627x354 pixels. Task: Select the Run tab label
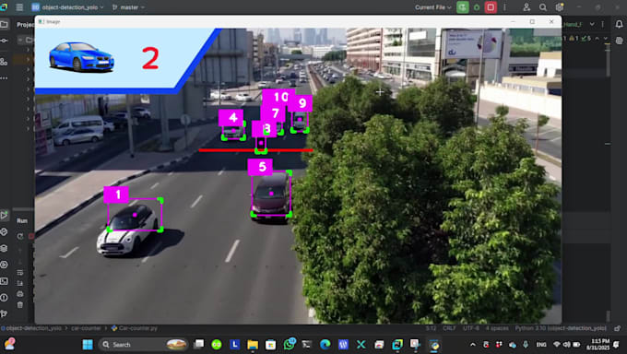point(22,221)
